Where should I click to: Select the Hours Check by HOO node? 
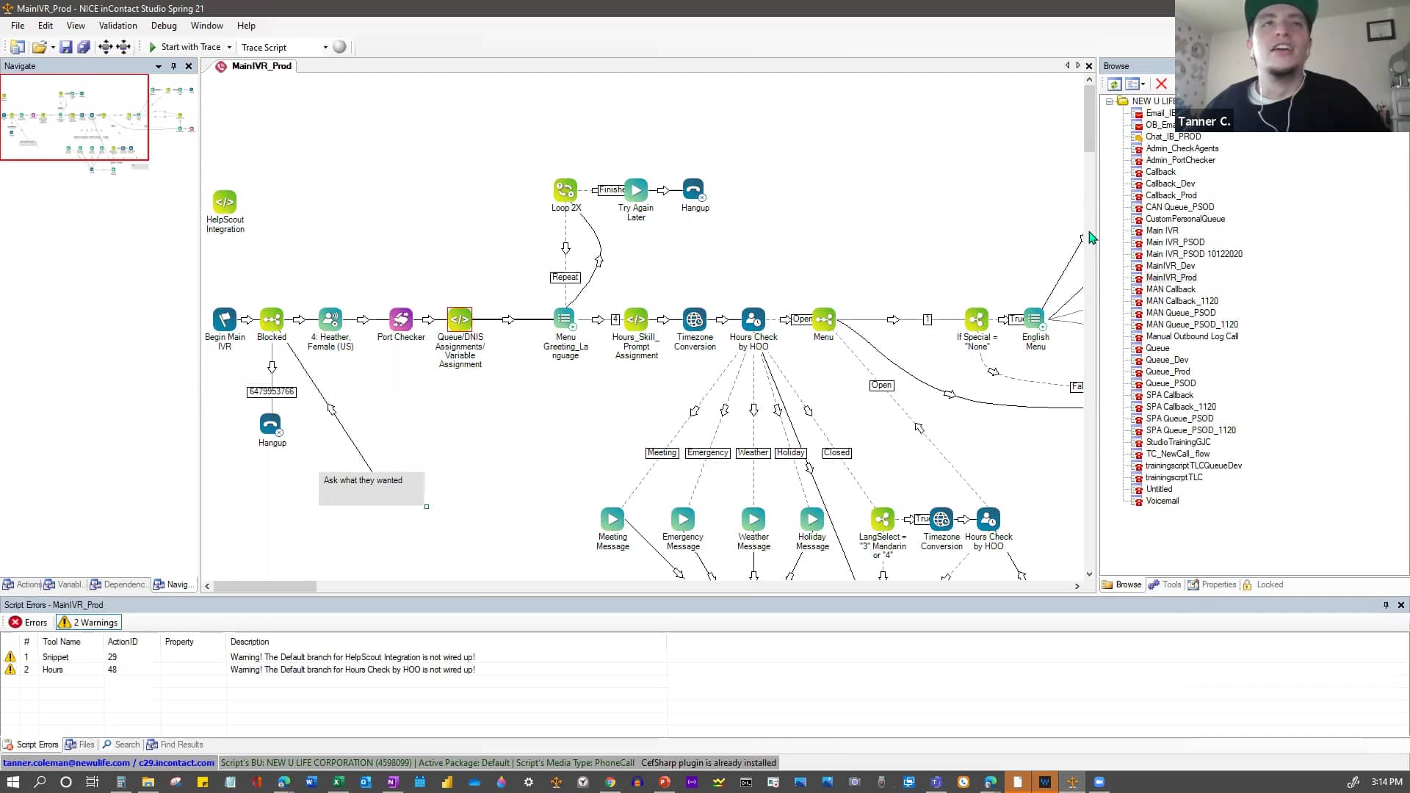(x=753, y=319)
